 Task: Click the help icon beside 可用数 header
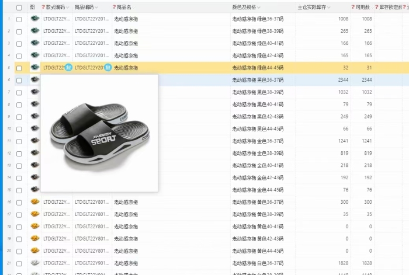[353, 8]
